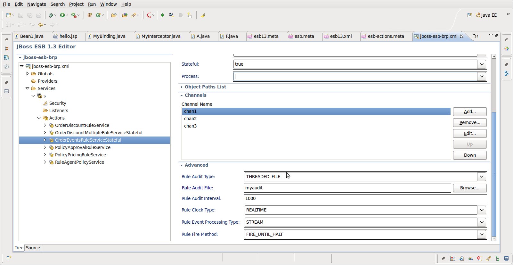This screenshot has height=265, width=513.
Task: Click the red error Problems icon in status bar
Action: pos(479,259)
